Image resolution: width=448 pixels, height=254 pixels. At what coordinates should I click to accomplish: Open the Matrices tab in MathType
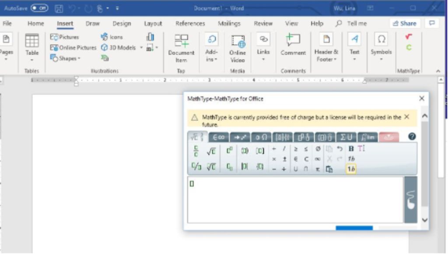click(x=282, y=138)
